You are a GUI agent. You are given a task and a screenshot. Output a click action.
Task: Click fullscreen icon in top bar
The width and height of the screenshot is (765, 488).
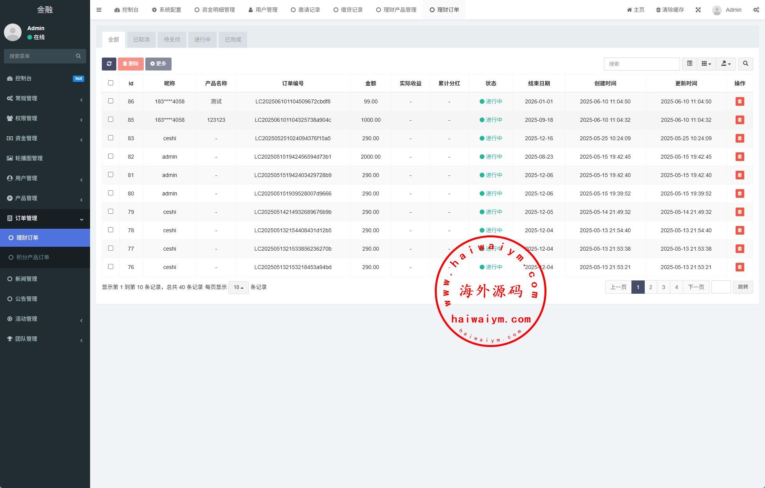coord(698,10)
